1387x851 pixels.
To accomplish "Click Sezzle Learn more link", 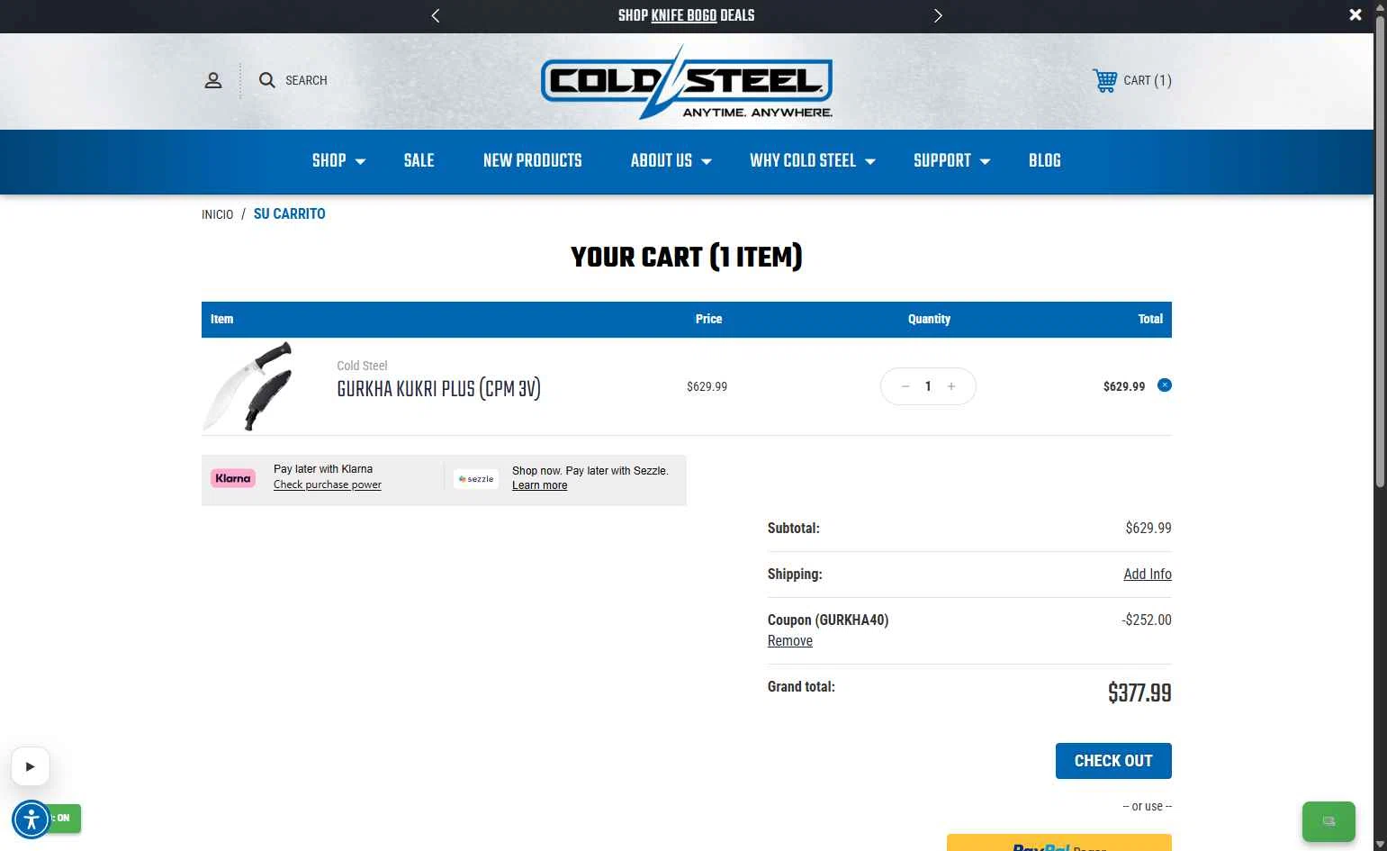I will click(540, 485).
